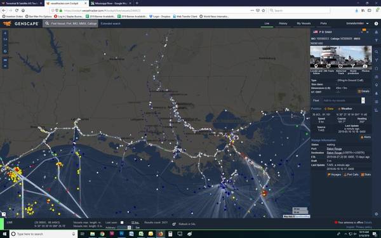Show the Historical Track icon
The image size is (381, 238).
coord(340,66)
